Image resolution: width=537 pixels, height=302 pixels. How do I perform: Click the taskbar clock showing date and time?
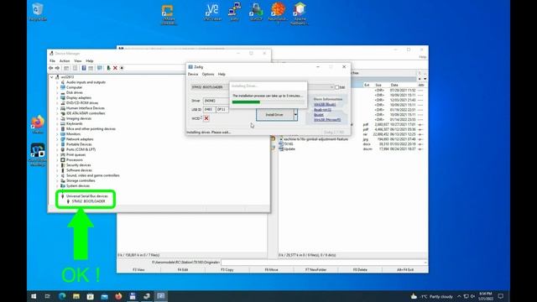coord(486,296)
